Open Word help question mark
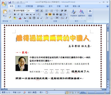 tap(107, 6)
